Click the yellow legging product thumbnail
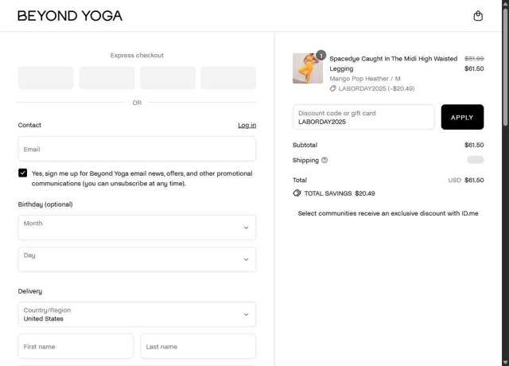Screen dimensions: 509x366 tap(308, 68)
